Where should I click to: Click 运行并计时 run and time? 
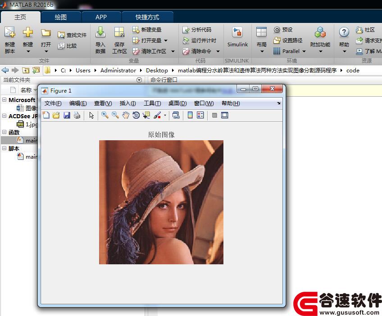[x=199, y=40]
